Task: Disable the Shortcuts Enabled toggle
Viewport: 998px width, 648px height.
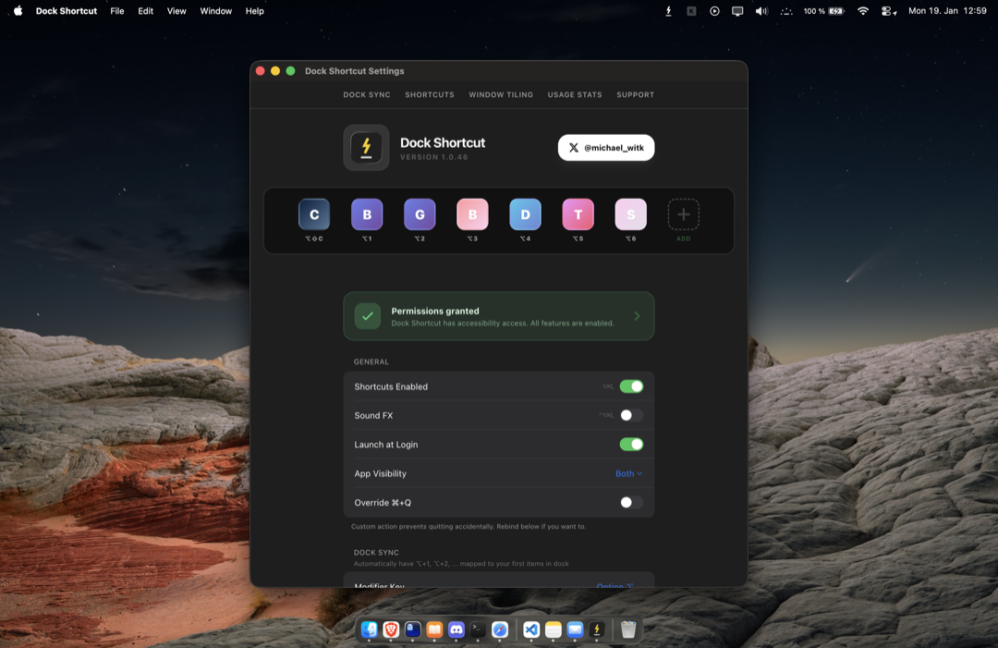Action: point(631,385)
